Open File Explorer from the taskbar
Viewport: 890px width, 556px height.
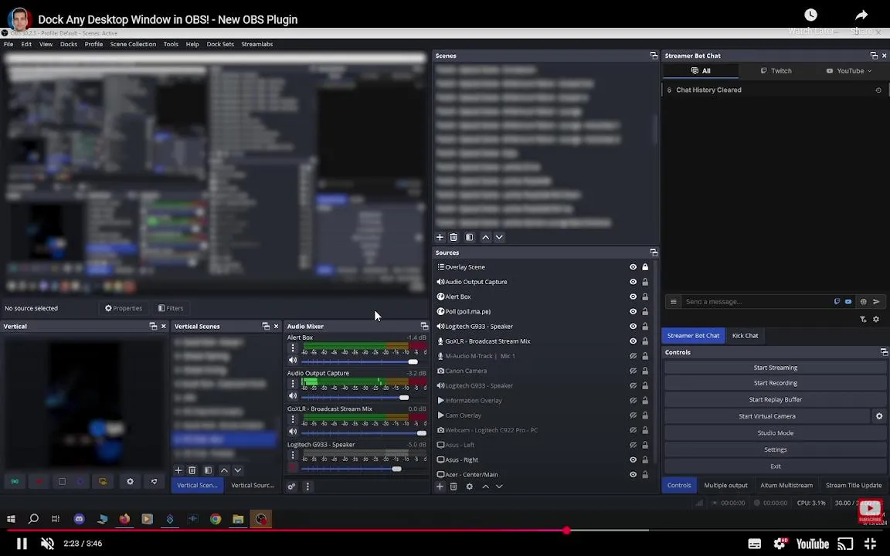click(238, 519)
